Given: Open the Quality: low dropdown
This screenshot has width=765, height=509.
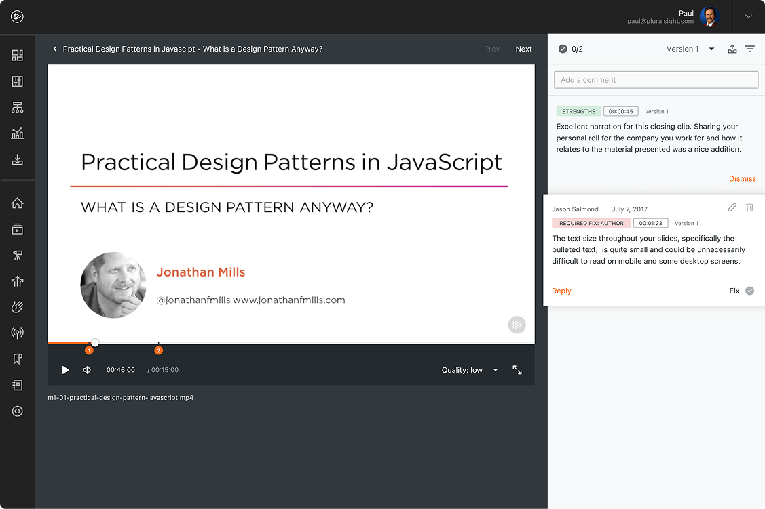Looking at the screenshot, I should point(470,370).
